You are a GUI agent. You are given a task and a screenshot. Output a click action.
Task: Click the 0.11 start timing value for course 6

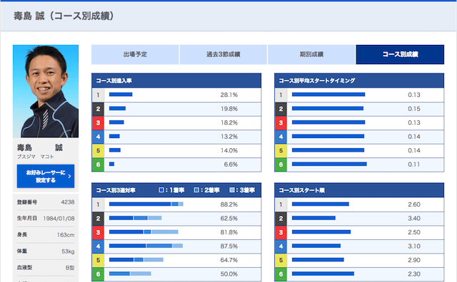click(x=414, y=164)
